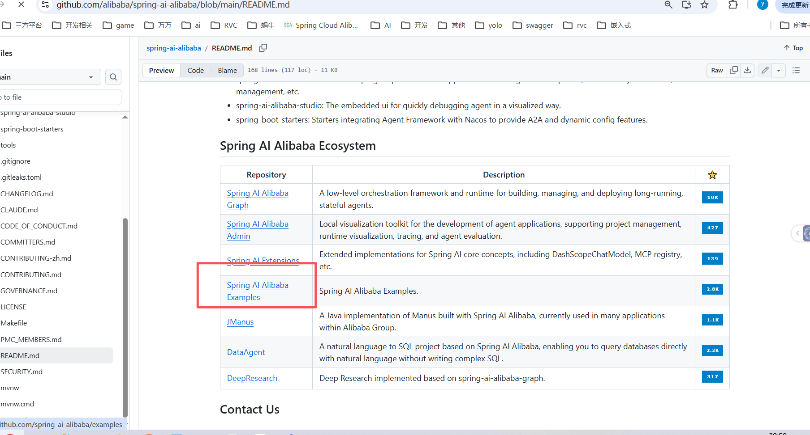The width and height of the screenshot is (810, 435).
Task: Open the DeepResearch repository link
Action: (252, 378)
